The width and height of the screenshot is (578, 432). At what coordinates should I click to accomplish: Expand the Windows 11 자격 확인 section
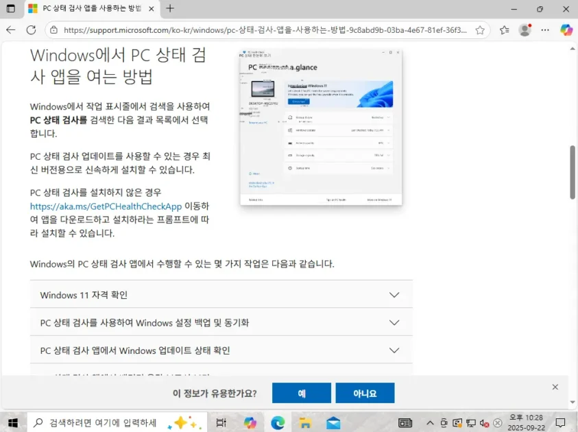[x=221, y=295]
